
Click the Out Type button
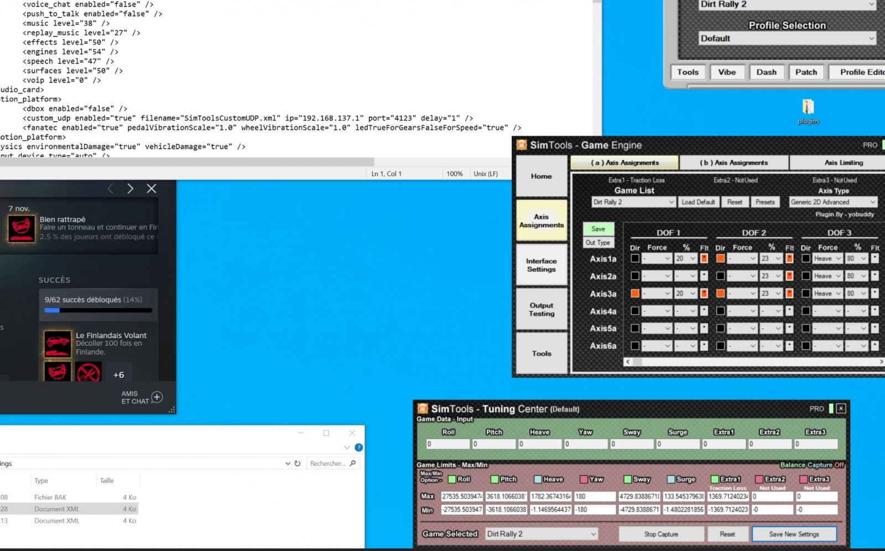598,242
